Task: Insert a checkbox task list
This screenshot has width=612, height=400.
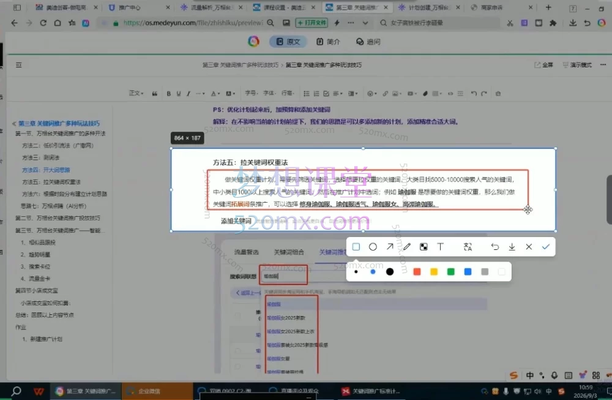Action: pos(326,94)
